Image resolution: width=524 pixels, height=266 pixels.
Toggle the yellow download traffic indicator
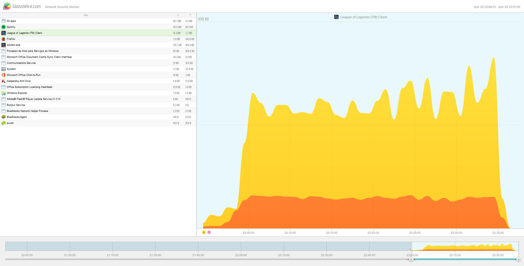click(x=204, y=232)
